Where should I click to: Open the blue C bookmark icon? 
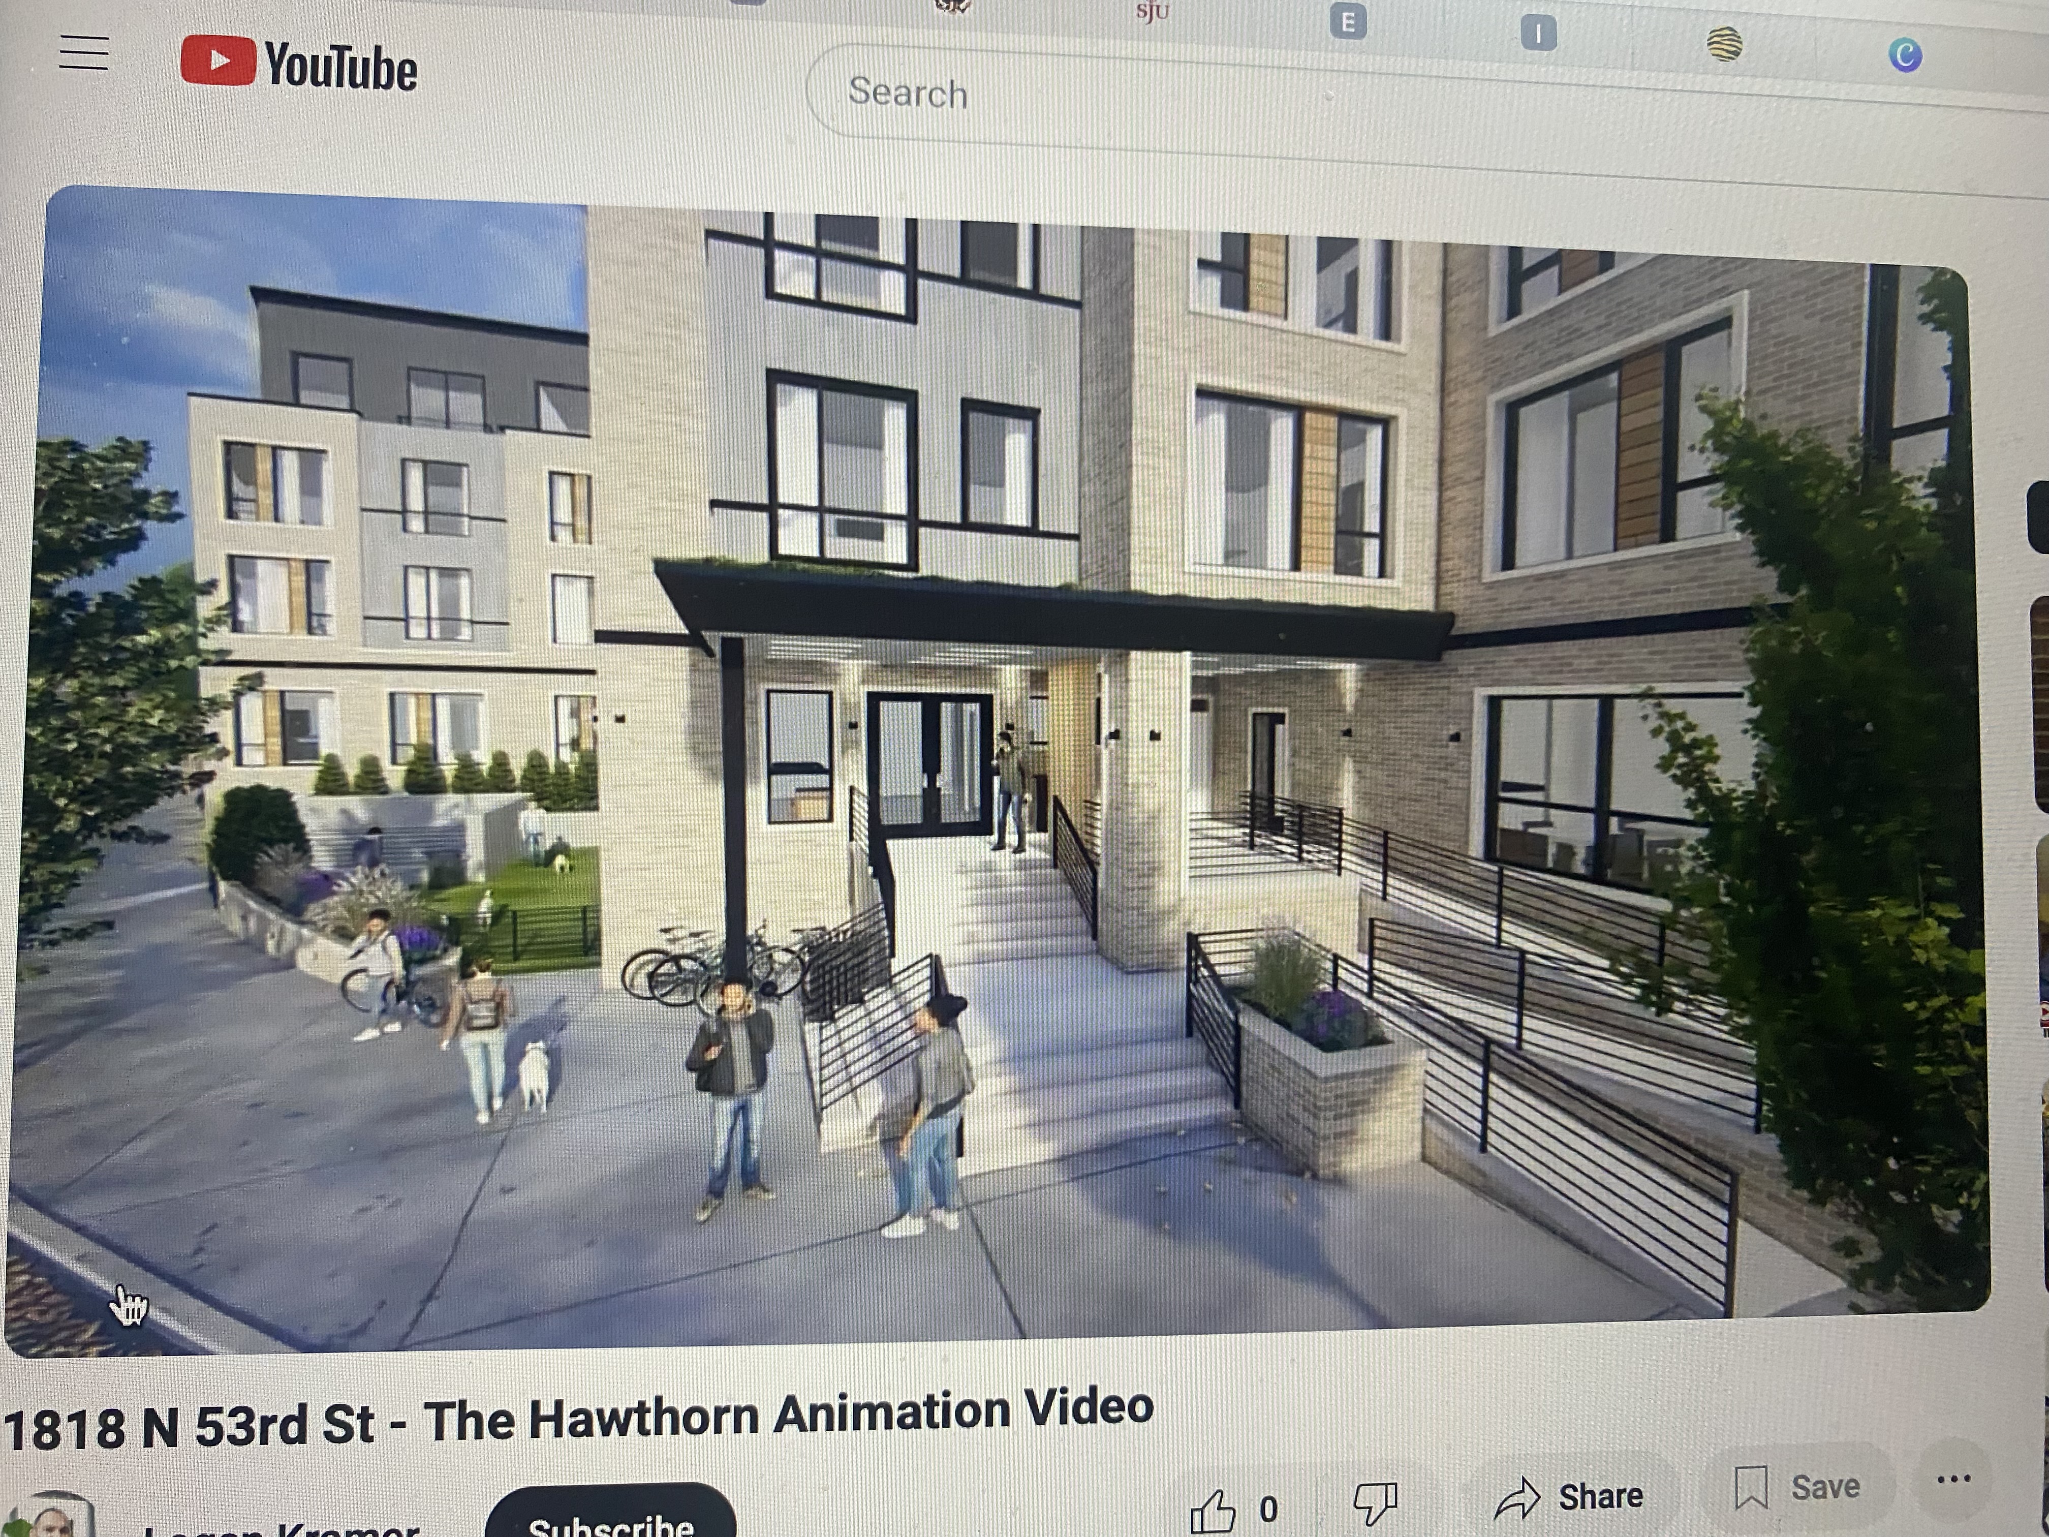[1905, 55]
